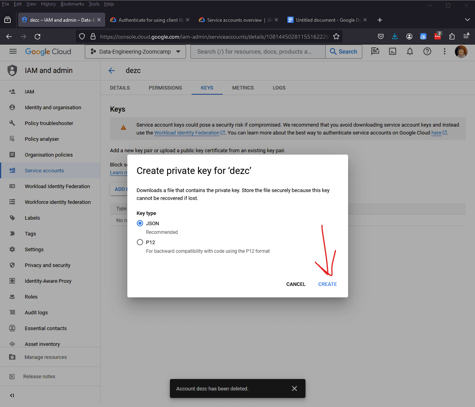Open the Gemini chat assistant icon

[x=375, y=51]
